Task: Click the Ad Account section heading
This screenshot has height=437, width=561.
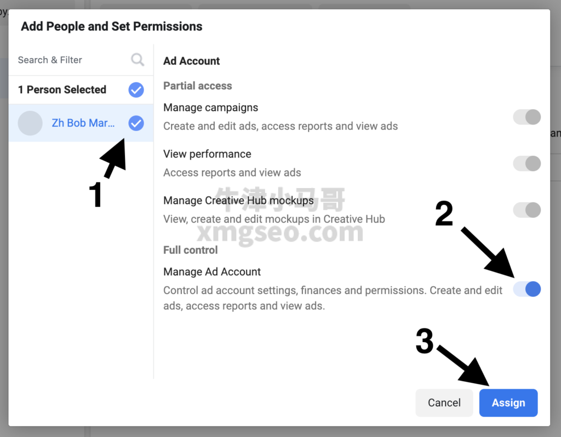Action: (x=191, y=61)
